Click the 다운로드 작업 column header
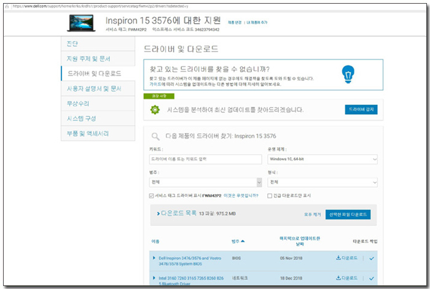The width and height of the screenshot is (430, 289). click(365, 241)
